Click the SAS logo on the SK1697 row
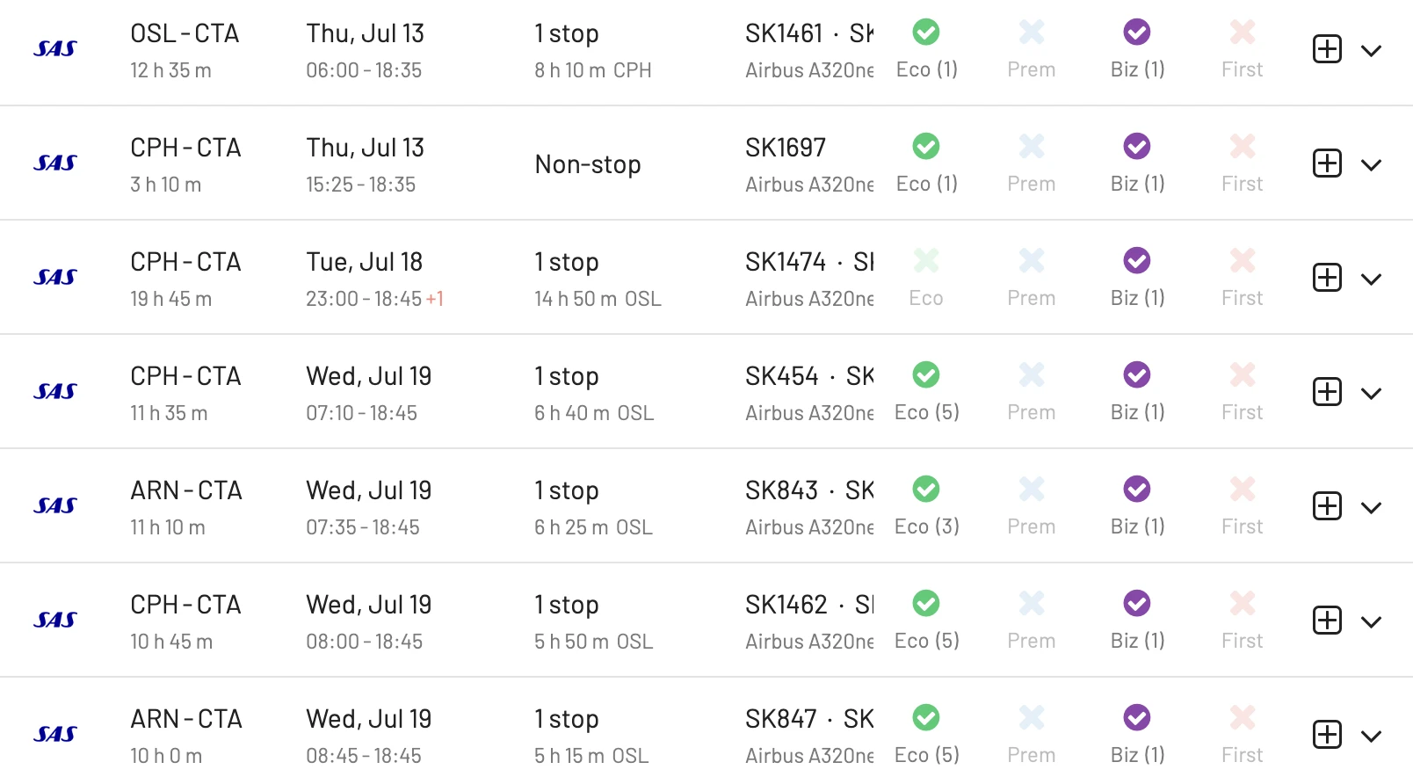The width and height of the screenshot is (1413, 784). pyautogui.click(x=55, y=163)
